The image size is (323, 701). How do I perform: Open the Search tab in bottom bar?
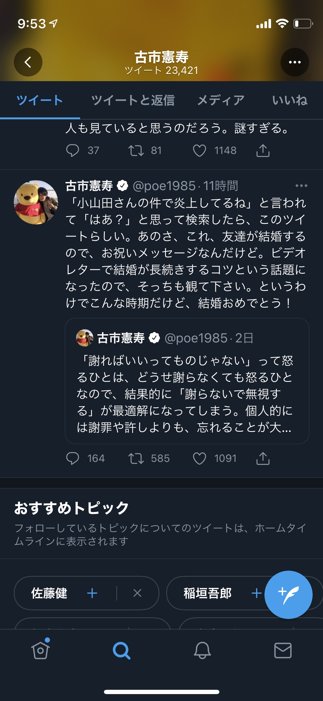[x=121, y=650]
